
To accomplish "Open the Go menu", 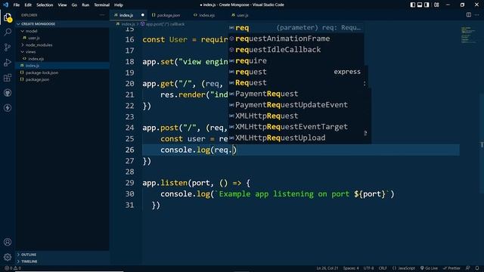I will (74, 5).
